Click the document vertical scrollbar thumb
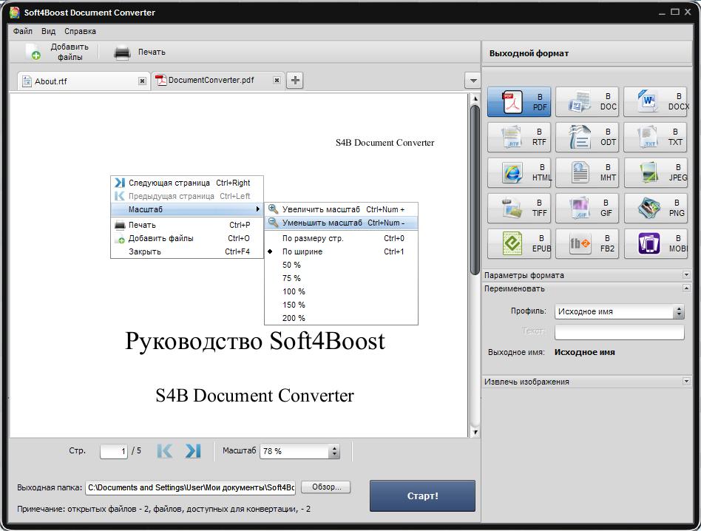701x531 pixels. 475,190
